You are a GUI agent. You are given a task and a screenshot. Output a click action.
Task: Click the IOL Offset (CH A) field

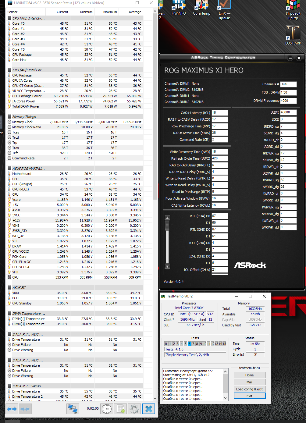point(220,270)
